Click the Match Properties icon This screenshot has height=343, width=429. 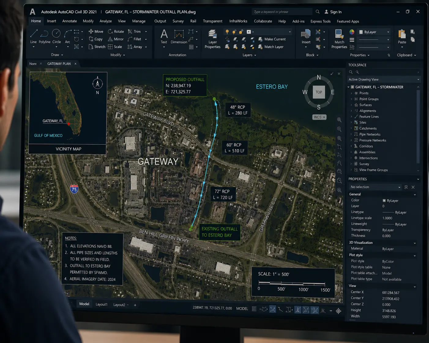coord(339,39)
